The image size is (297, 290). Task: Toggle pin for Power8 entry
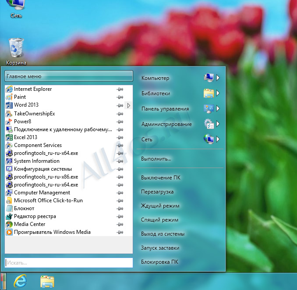coord(120,122)
